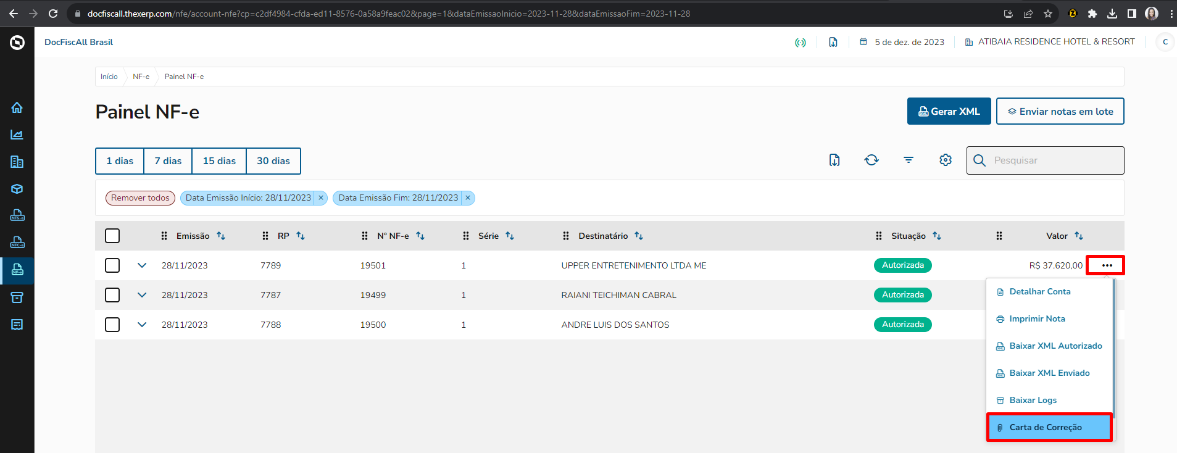The width and height of the screenshot is (1177, 453).
Task: Go to Início breadcrumb
Action: pos(109,77)
